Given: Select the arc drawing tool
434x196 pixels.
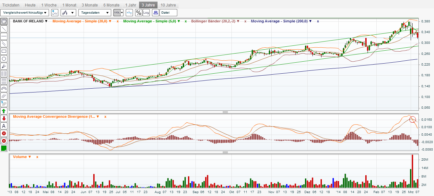Looking at the screenshot, I should pos(4,89).
